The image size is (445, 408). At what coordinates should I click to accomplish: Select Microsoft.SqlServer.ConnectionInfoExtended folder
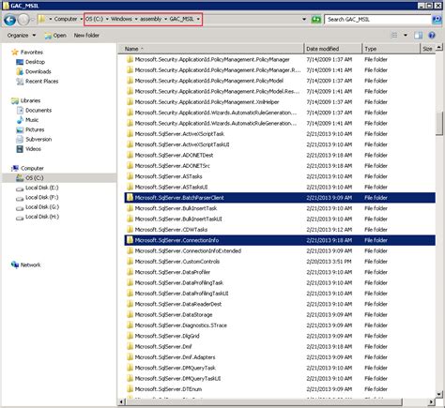280,250
